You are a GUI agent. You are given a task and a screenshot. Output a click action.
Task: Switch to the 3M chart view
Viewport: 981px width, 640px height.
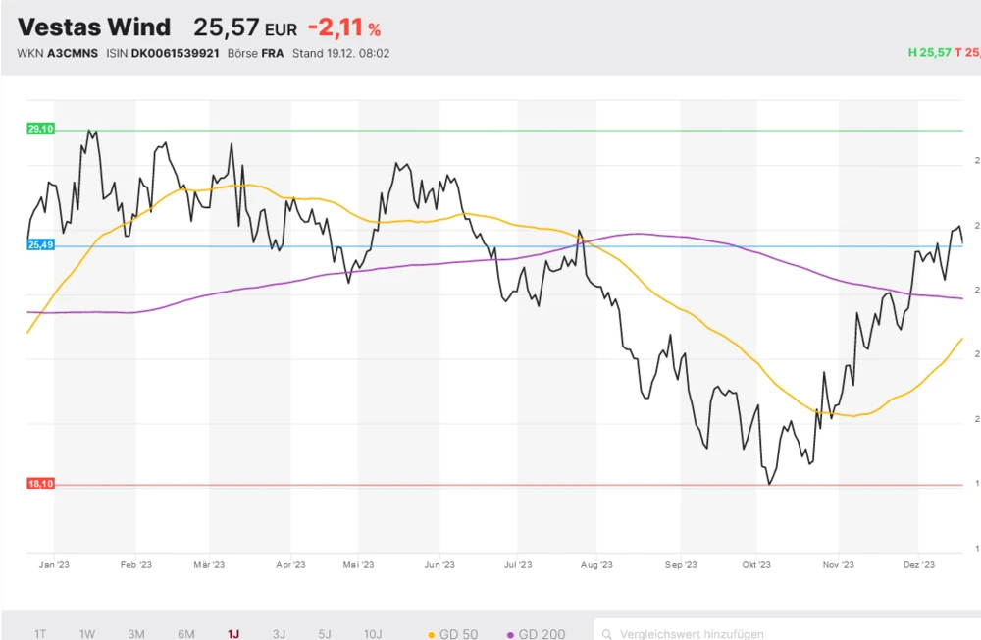point(136,634)
